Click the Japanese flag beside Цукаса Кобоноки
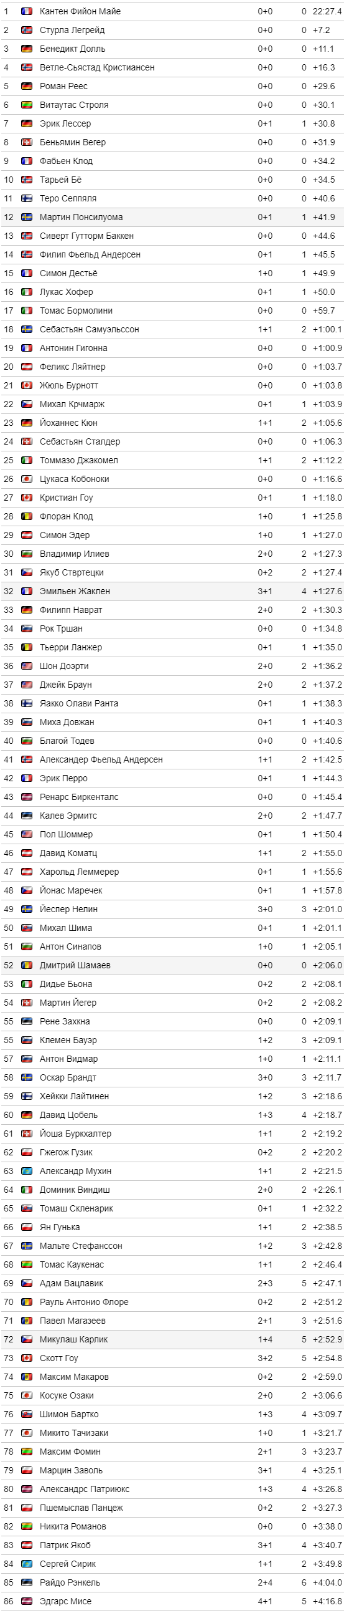344x1613 pixels. (27, 479)
